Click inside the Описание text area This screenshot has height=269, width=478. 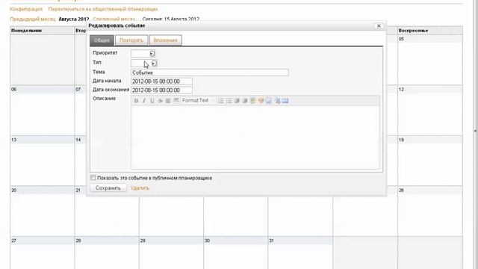tap(255, 137)
